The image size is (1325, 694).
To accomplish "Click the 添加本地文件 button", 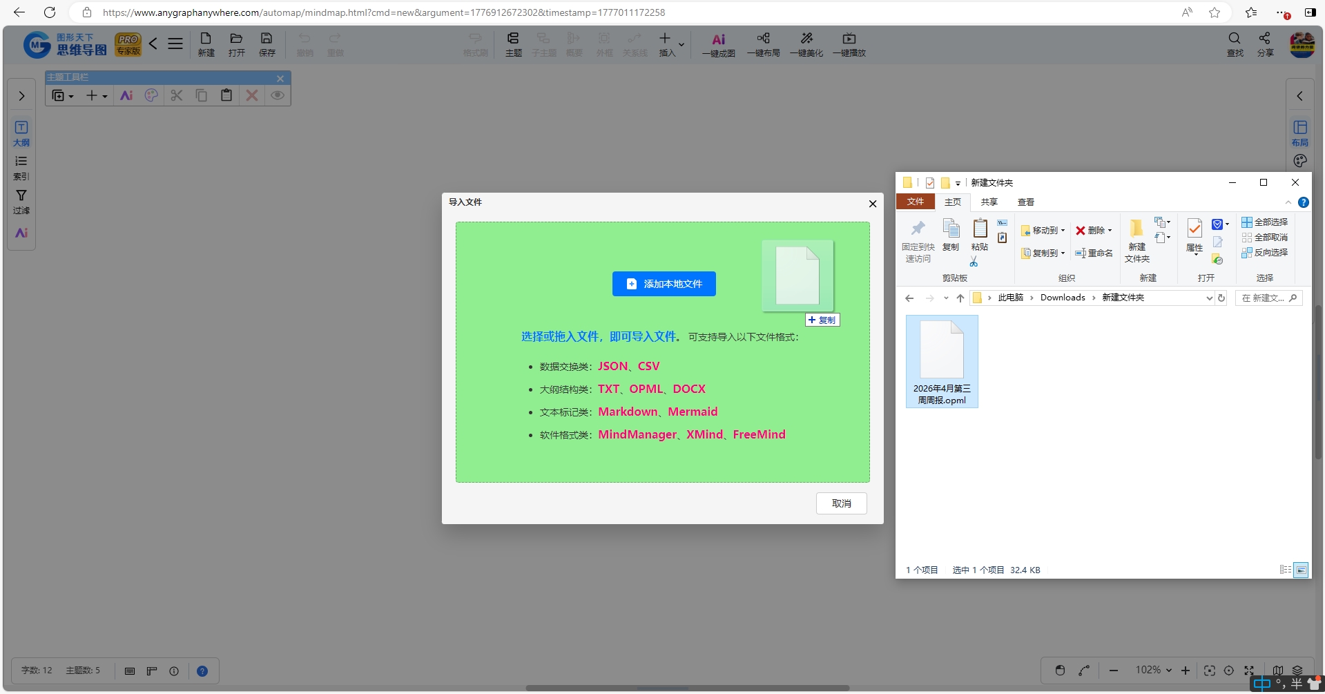I will point(664,284).
